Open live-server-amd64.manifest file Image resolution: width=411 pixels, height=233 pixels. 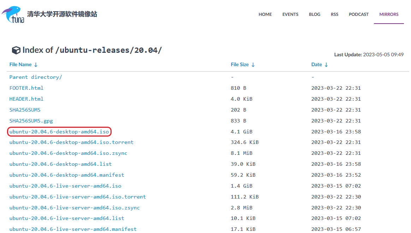(73, 229)
